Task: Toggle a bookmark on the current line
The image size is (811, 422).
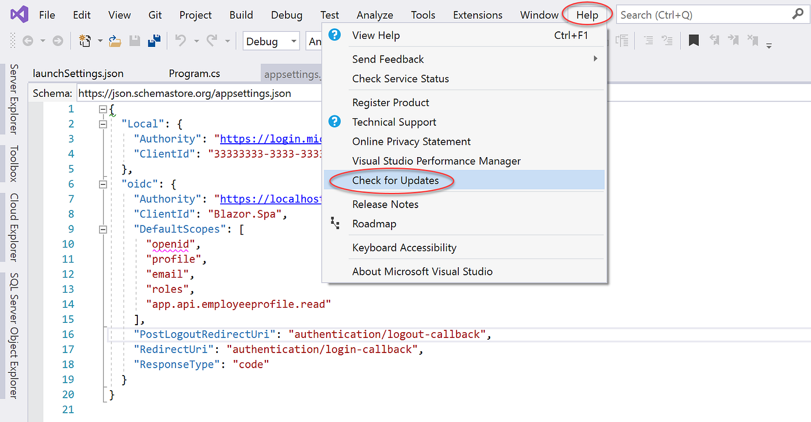Action: pos(693,40)
